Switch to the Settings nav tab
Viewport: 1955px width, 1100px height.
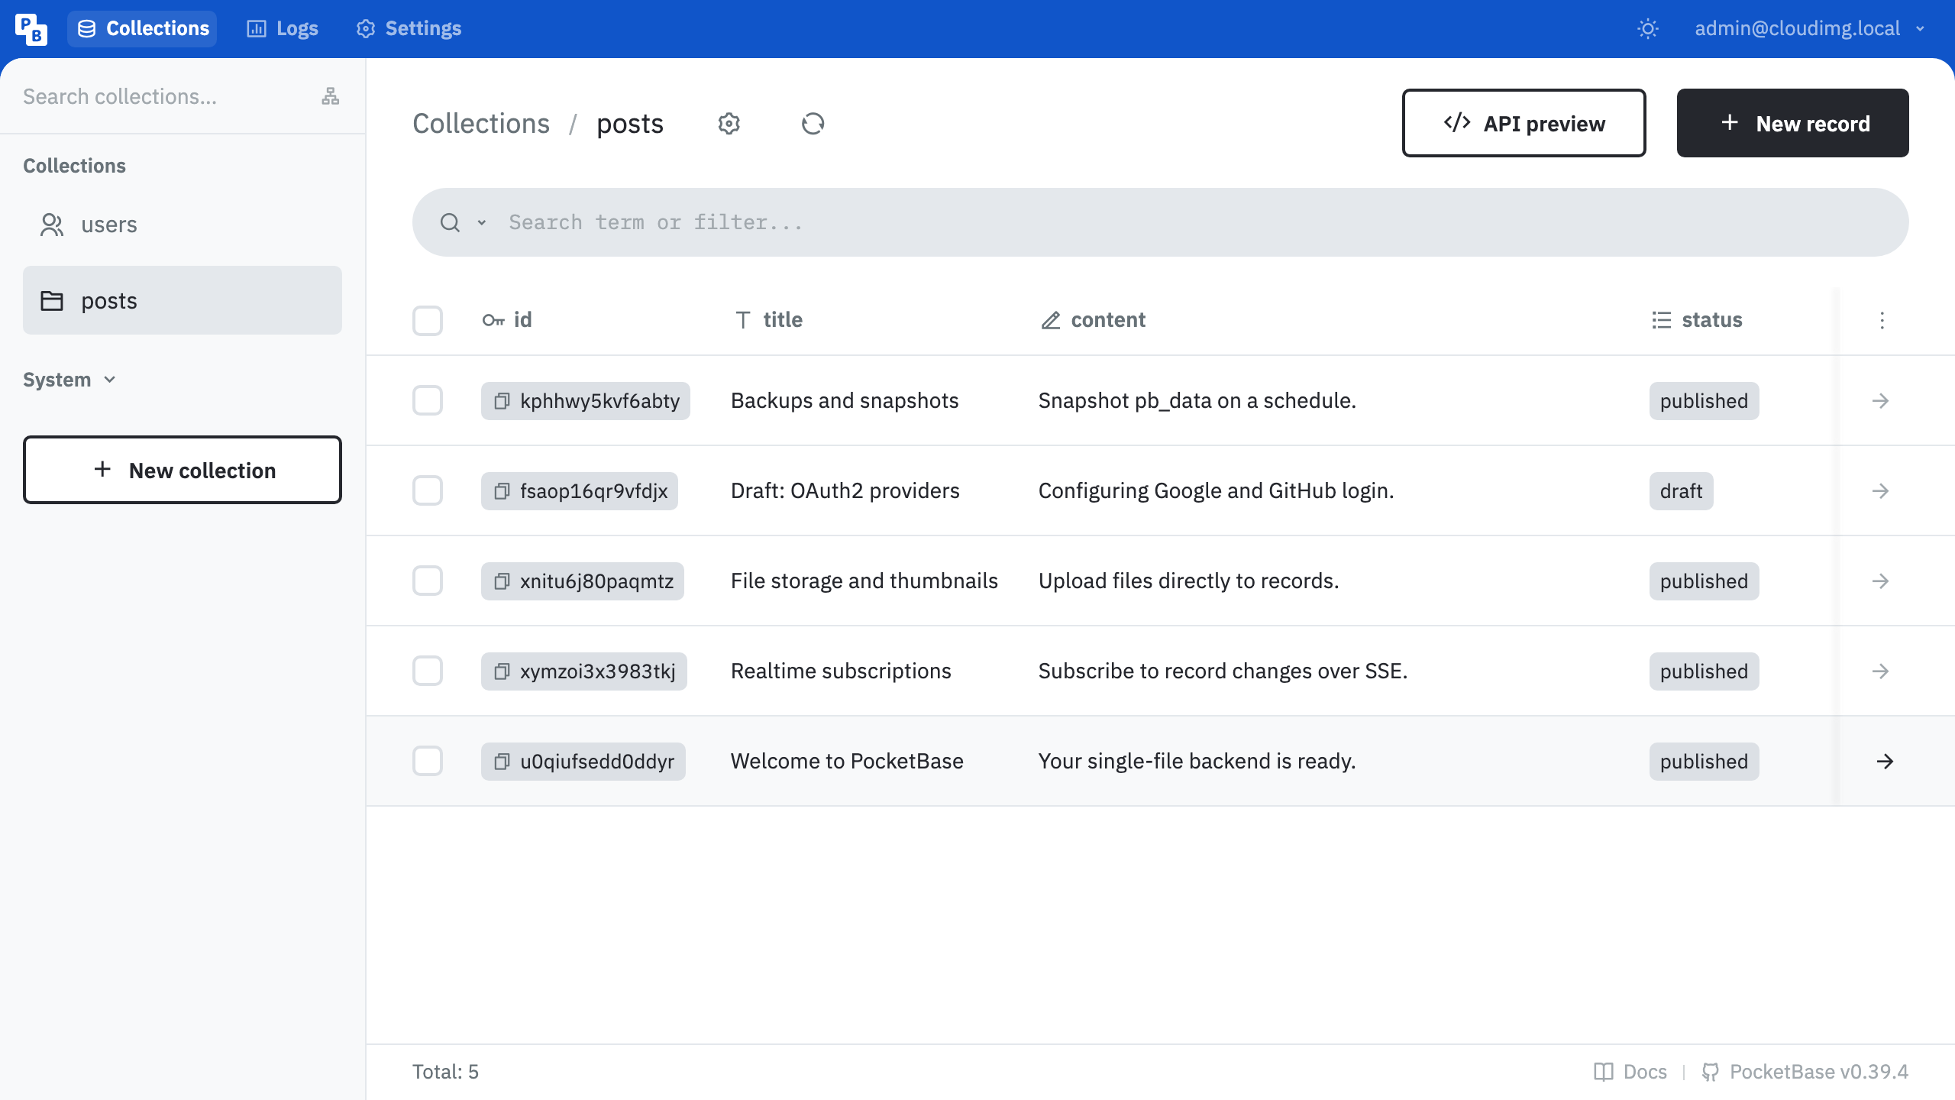[409, 29]
